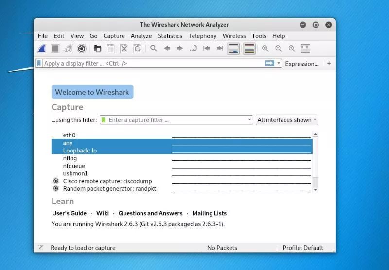Select the eth0 interface

182,135
